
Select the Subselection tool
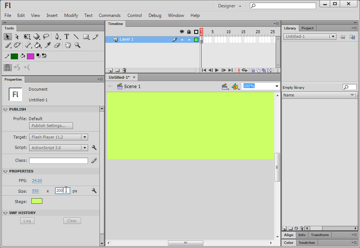pyautogui.click(x=17, y=36)
